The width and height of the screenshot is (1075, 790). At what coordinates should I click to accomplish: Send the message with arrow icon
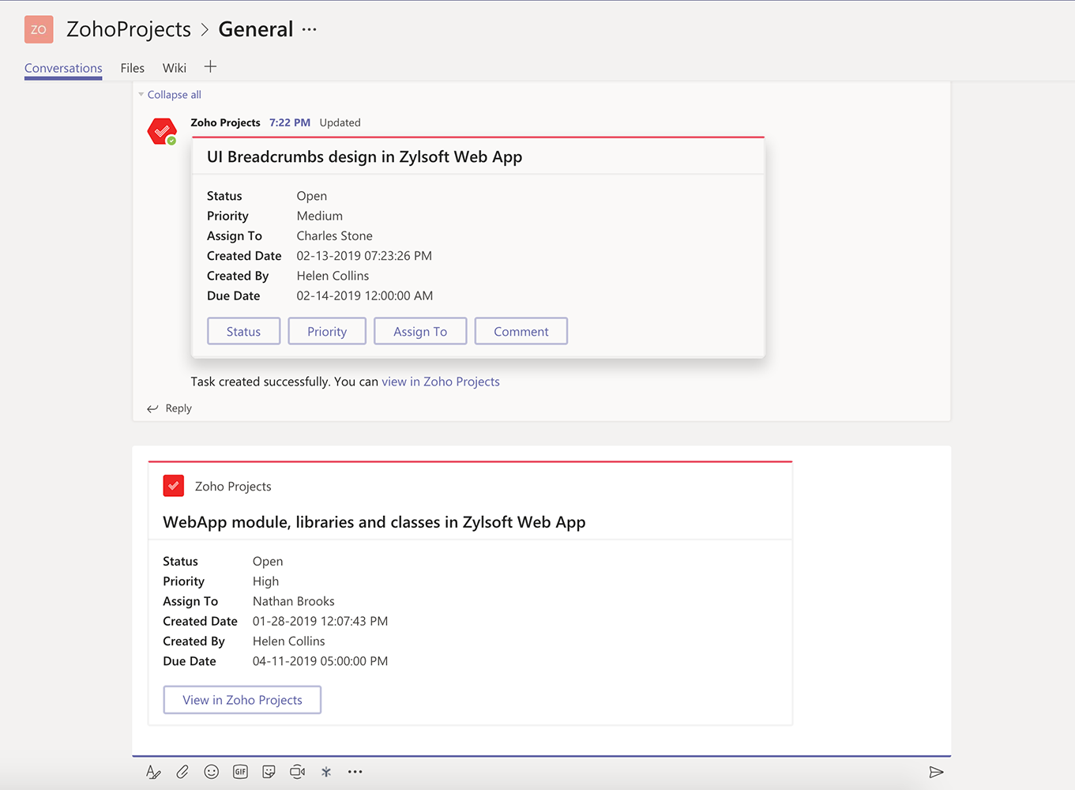pos(936,772)
